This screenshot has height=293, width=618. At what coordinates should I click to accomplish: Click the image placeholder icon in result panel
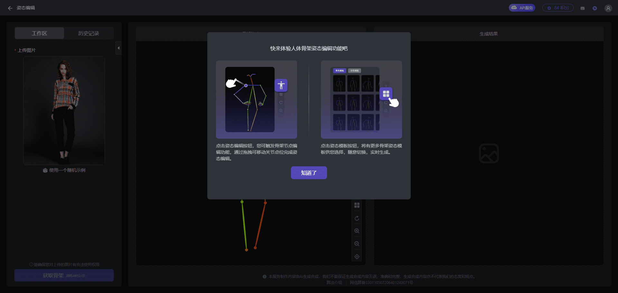point(489,153)
